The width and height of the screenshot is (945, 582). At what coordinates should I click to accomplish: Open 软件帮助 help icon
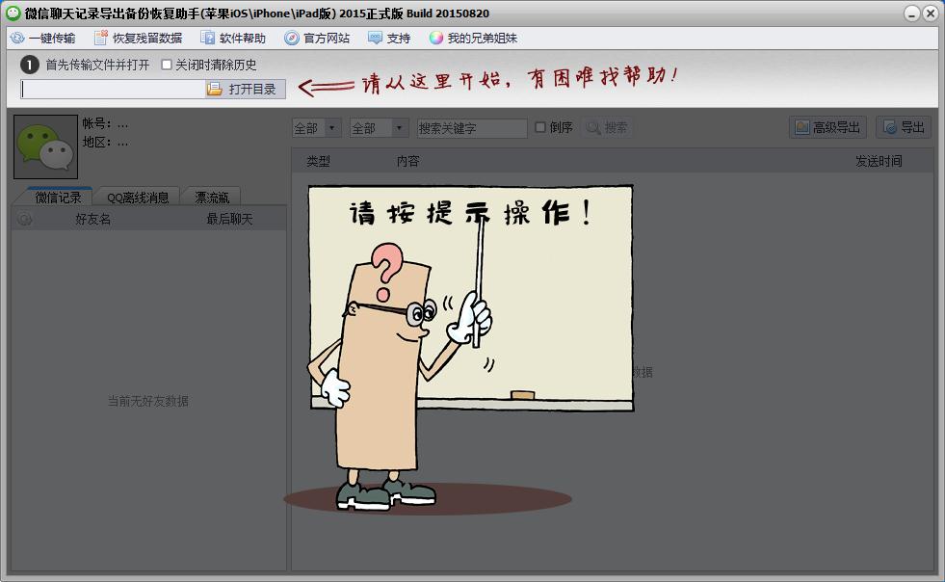(x=207, y=38)
